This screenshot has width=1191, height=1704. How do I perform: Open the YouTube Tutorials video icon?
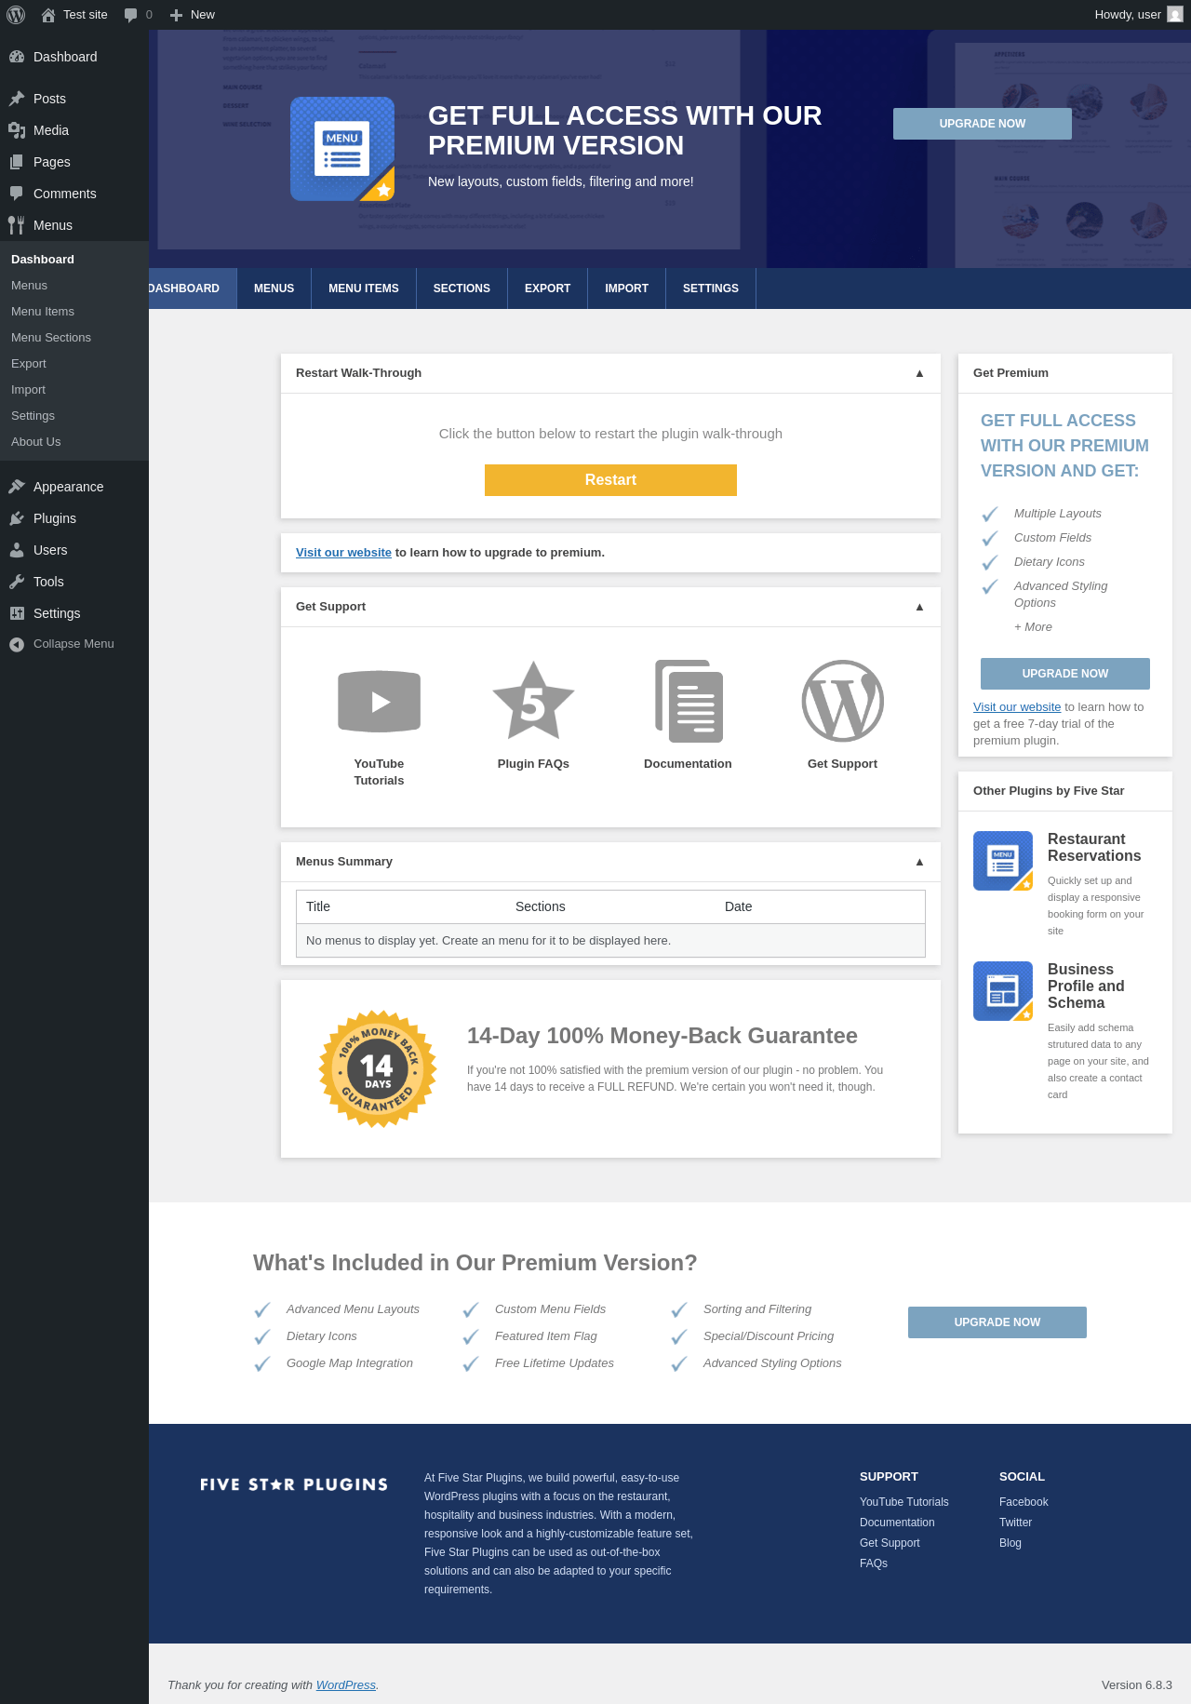click(x=379, y=701)
